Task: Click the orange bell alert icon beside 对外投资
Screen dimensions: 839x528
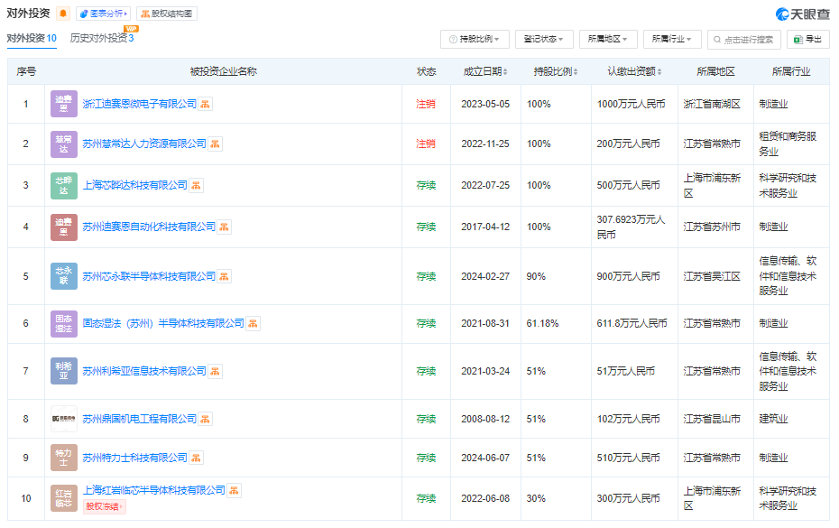Action: (62, 14)
